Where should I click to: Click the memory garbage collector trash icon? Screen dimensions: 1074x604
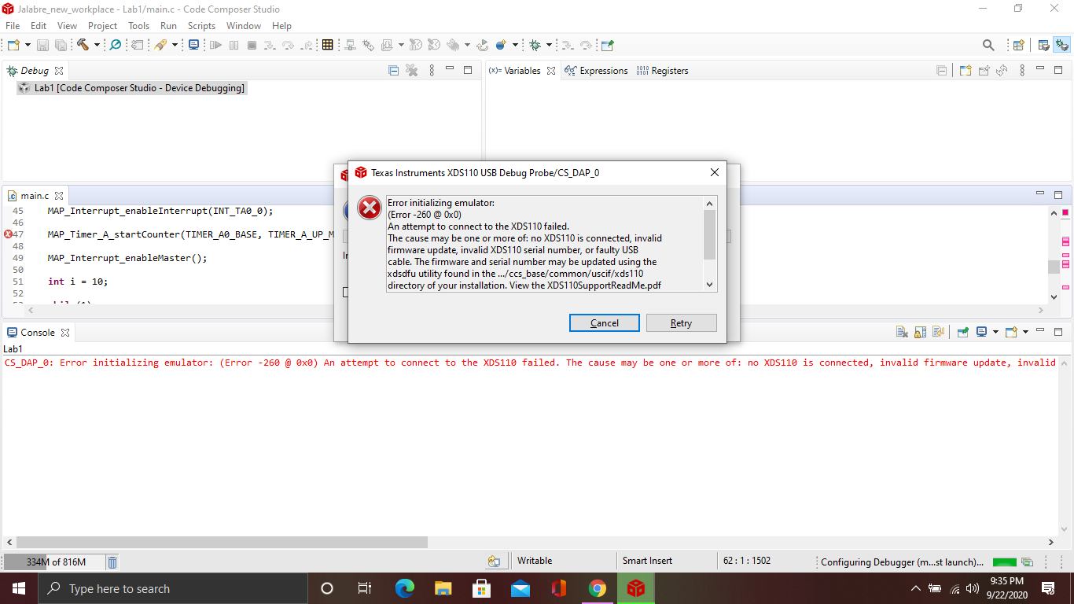112,562
